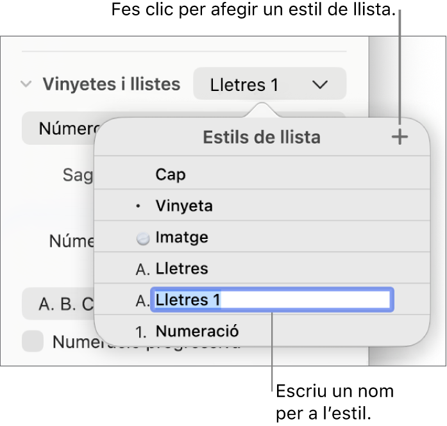Click the Imatge bullet image icon
Screen dimensions: 447x426
click(x=143, y=238)
